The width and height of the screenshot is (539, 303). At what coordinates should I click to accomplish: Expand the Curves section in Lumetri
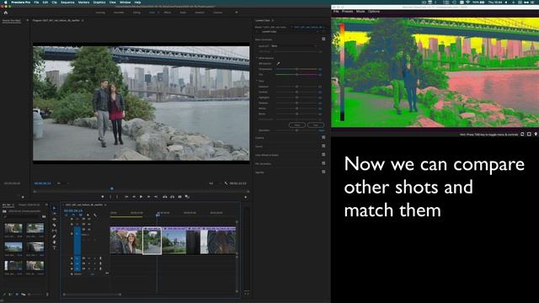coord(259,146)
